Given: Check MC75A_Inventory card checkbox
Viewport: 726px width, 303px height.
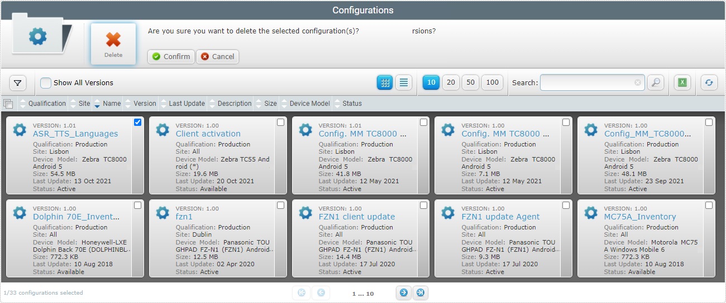Looking at the screenshot, I should [x=709, y=206].
